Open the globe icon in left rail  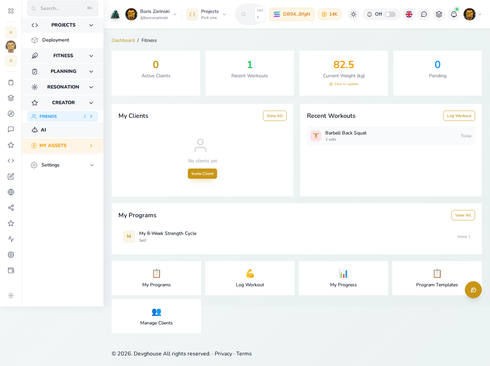point(11,192)
